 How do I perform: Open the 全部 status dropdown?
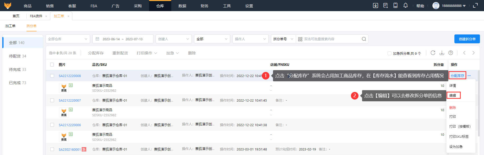point(212,39)
